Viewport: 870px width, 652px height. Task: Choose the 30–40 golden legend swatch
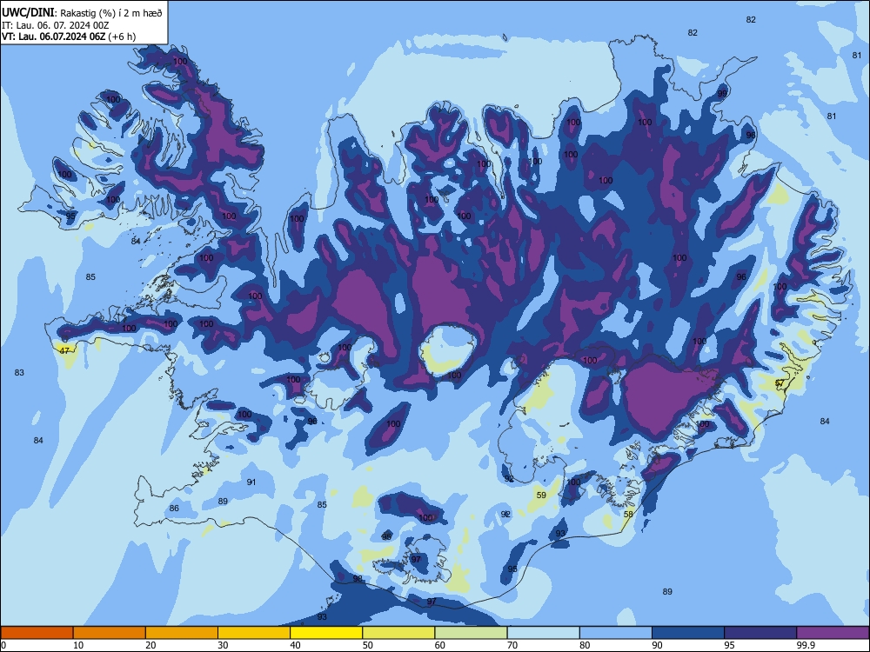point(254,633)
